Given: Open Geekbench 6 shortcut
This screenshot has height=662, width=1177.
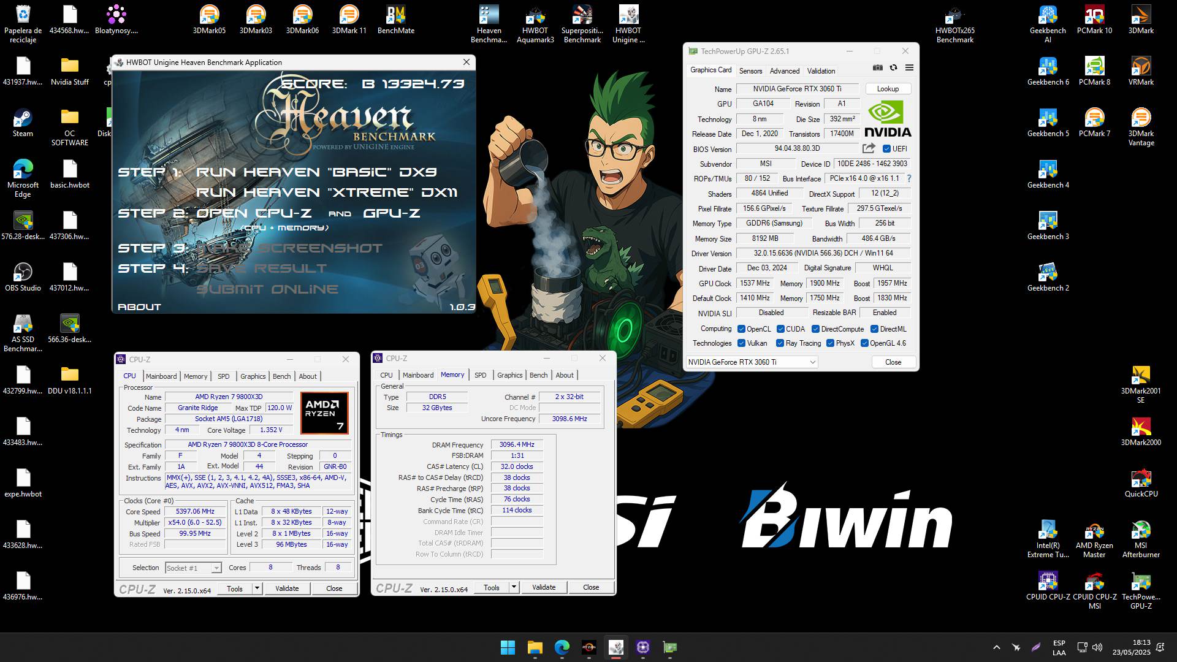Looking at the screenshot, I should point(1048,71).
